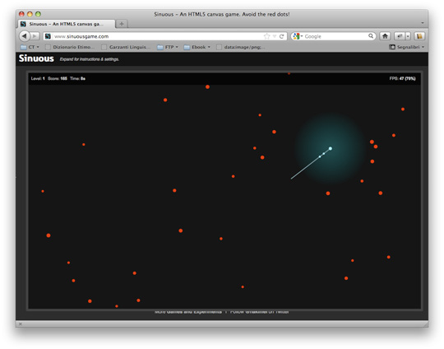Open the list all tabs arrow
Screen dimensions: 444x349
423,23
